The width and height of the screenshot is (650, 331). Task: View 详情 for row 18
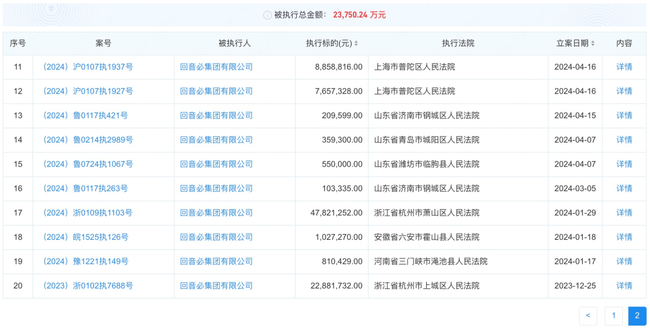[x=624, y=237]
